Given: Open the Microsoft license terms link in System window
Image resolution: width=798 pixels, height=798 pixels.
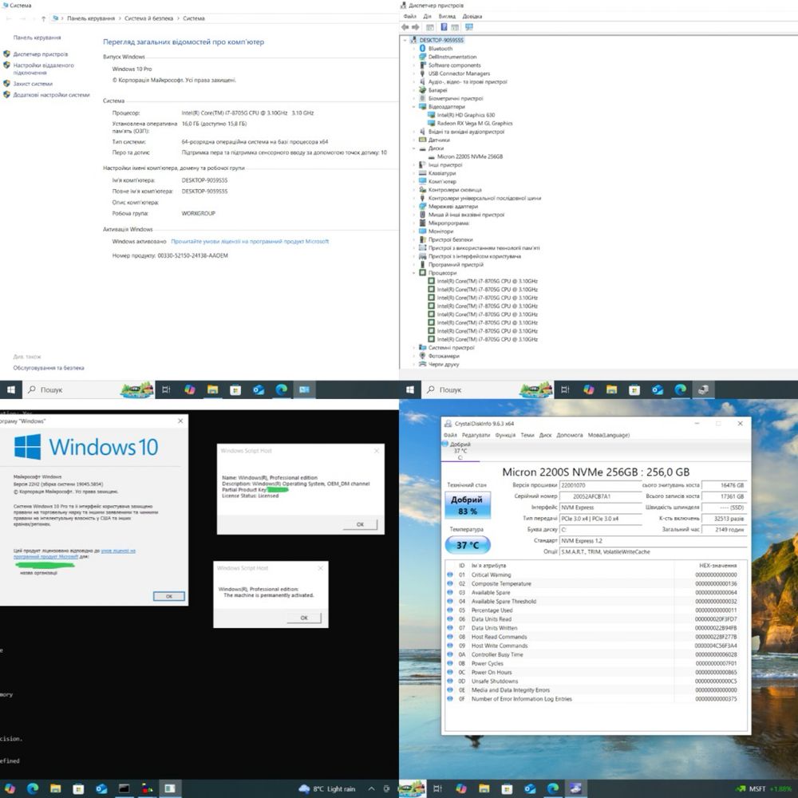Looking at the screenshot, I should tap(250, 241).
